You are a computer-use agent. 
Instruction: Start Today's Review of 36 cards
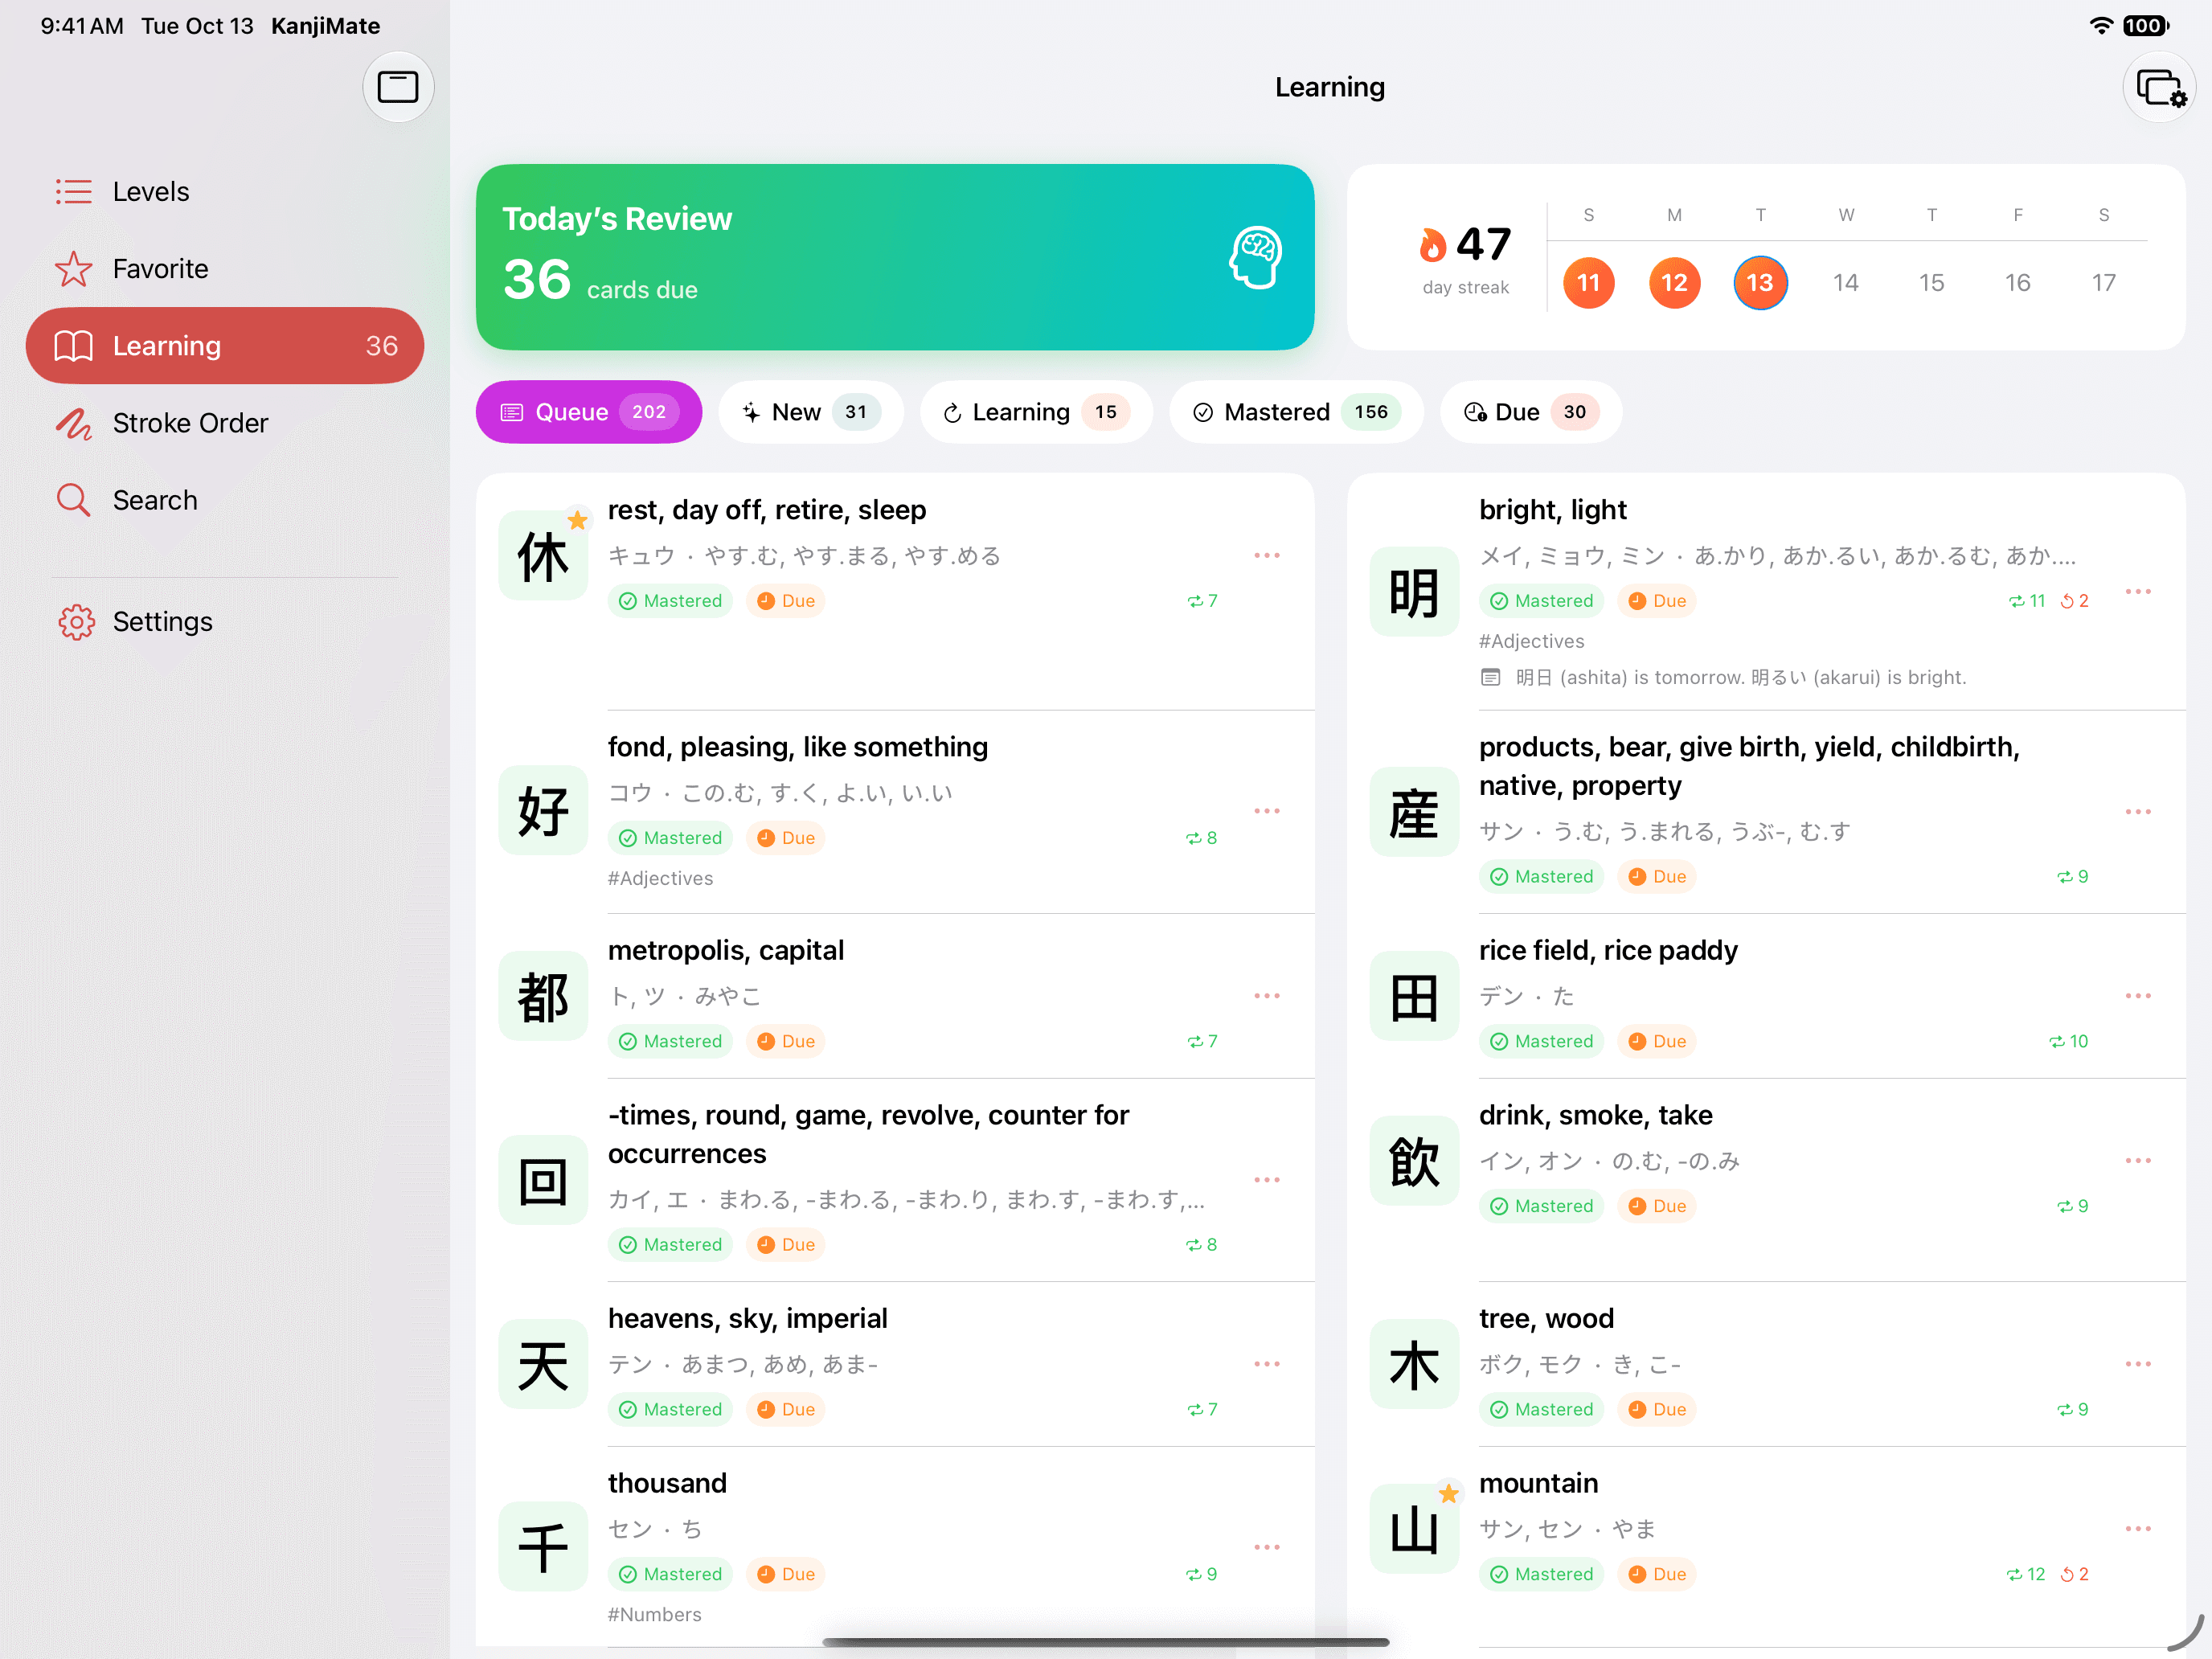tap(894, 257)
